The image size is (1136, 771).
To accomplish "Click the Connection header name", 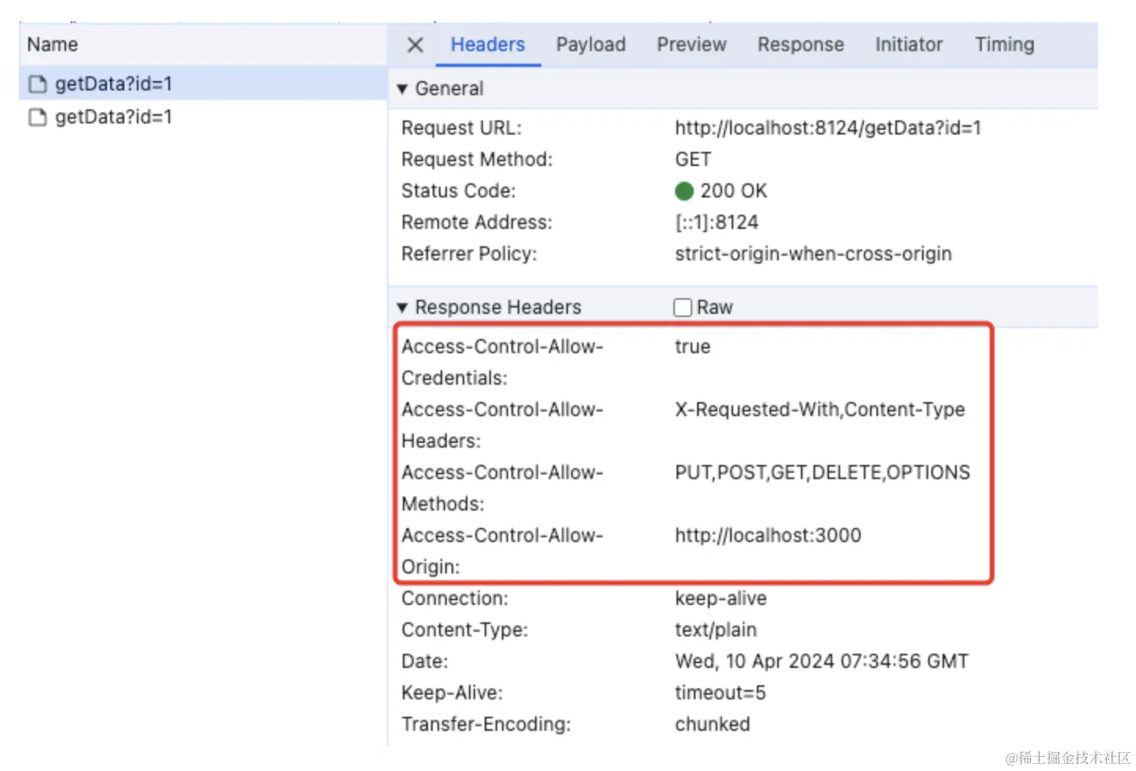I will click(455, 599).
